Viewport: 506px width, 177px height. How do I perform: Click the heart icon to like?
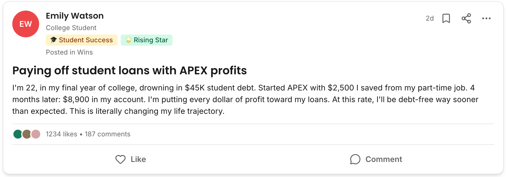[x=120, y=159]
